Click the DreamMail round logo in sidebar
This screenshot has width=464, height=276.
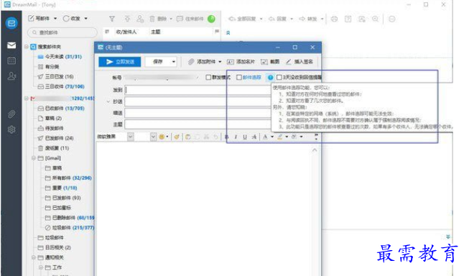coord(11,23)
